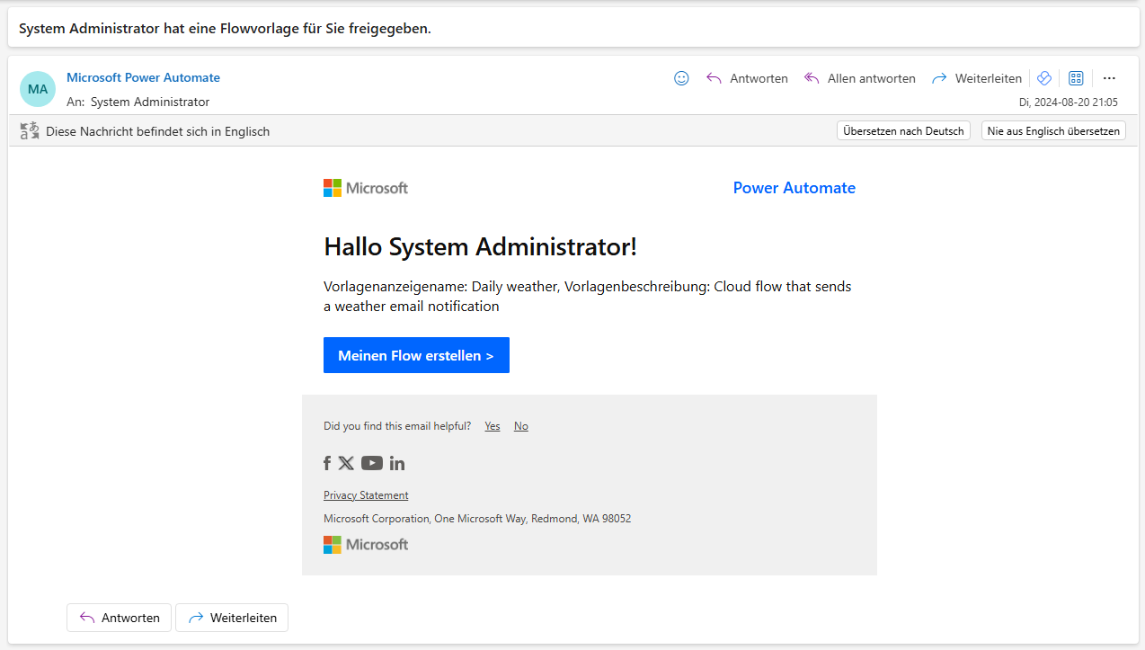This screenshot has height=650, width=1145.
Task: Click Antworten in the header toolbar
Action: (x=758, y=78)
